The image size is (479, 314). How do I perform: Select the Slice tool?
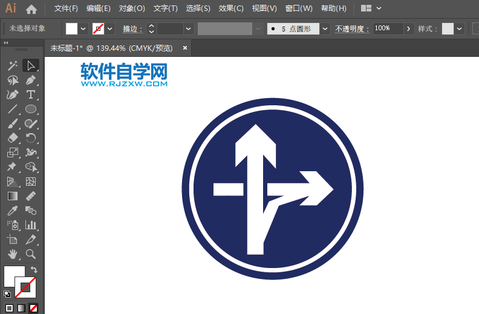pyautogui.click(x=31, y=240)
